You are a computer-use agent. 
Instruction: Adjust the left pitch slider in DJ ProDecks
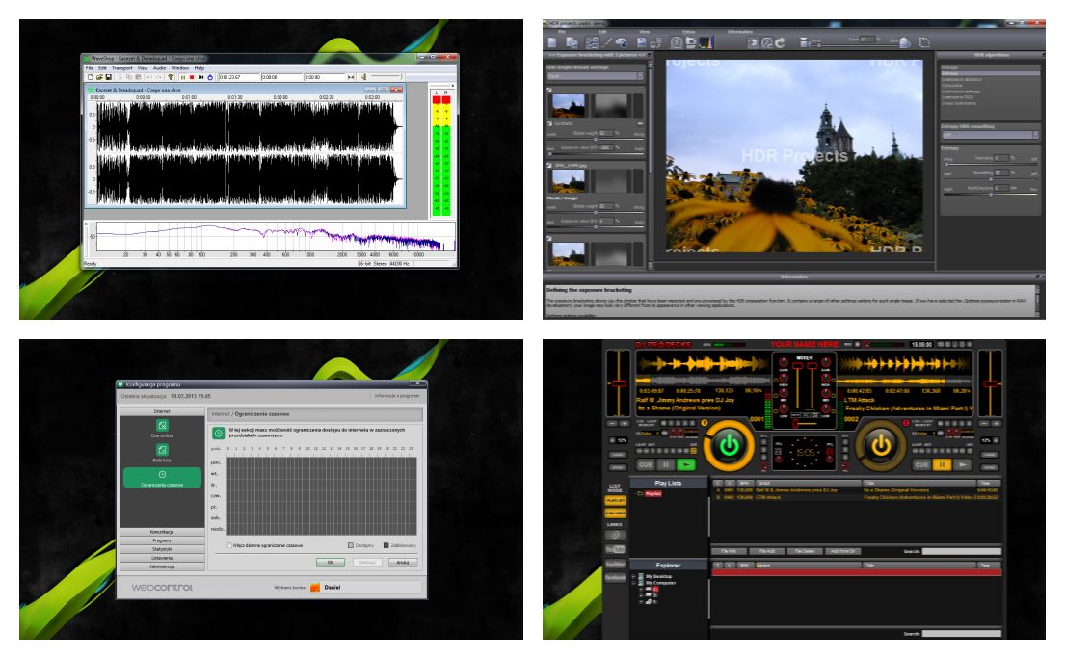[618, 383]
